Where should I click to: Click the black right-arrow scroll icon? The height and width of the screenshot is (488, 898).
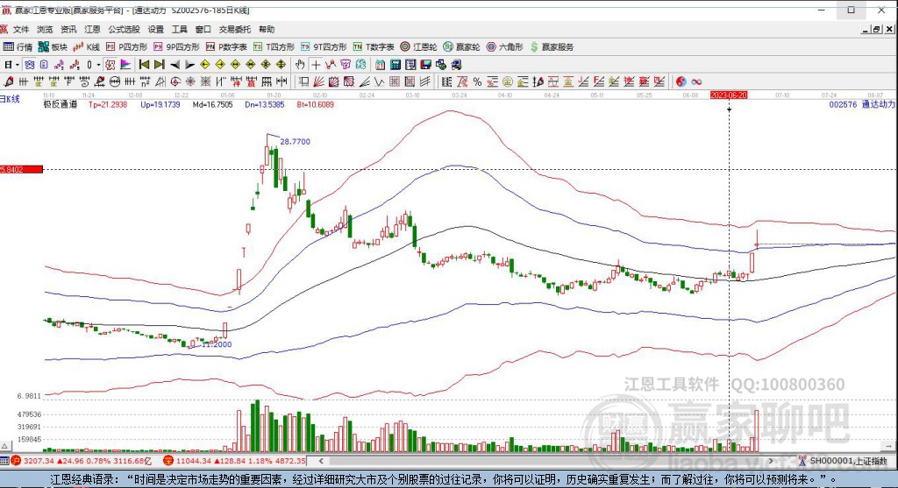189,65
